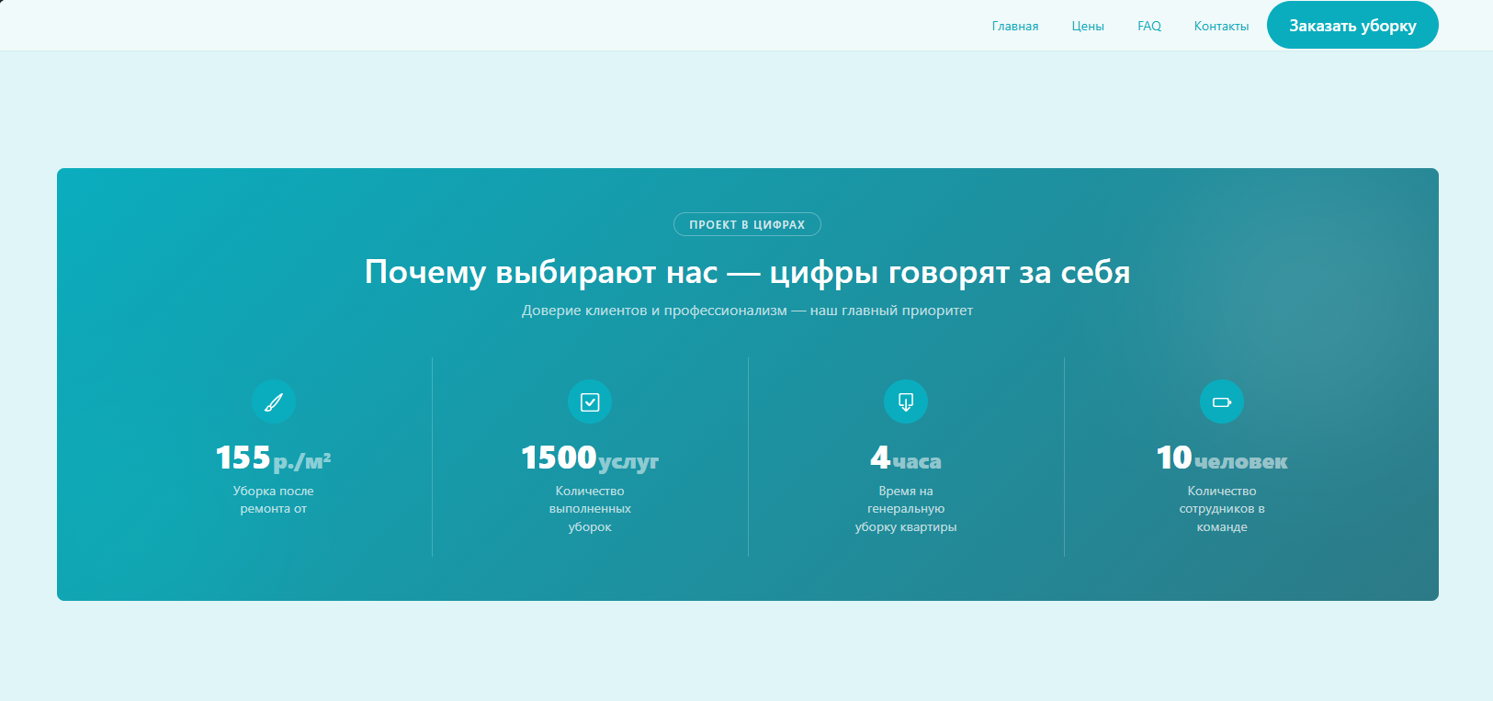This screenshot has width=1493, height=701.
Task: Go to the Цены page link
Action: click(x=1088, y=26)
